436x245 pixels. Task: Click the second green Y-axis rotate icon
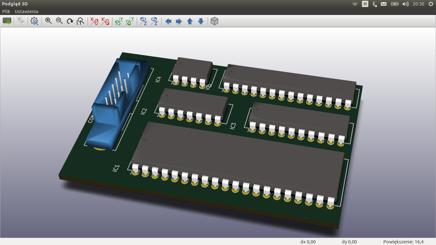tap(130, 21)
